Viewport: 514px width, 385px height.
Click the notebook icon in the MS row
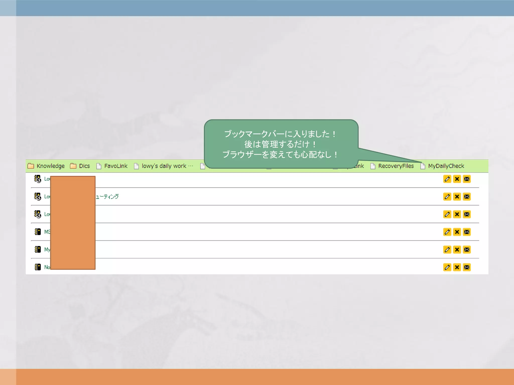(x=37, y=232)
